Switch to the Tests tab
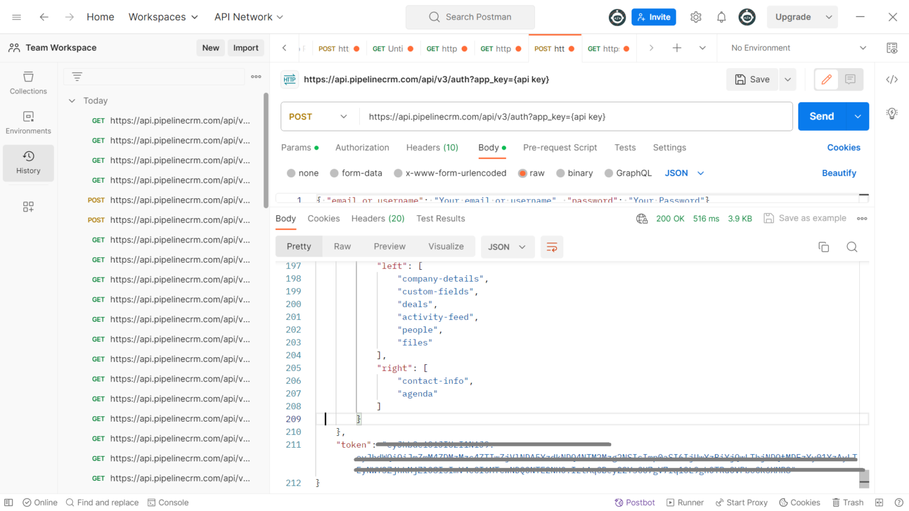Screen dimensions: 909x511 coord(625,148)
